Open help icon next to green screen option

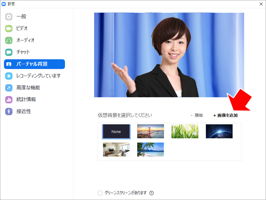coord(152,193)
